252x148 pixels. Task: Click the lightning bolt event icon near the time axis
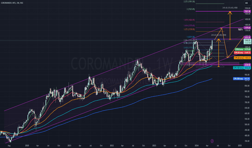click(212, 141)
